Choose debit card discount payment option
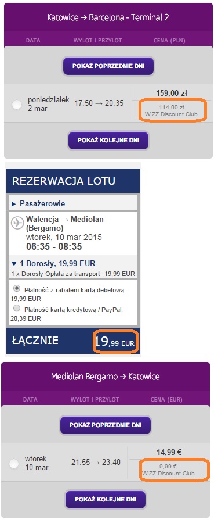 point(17,288)
